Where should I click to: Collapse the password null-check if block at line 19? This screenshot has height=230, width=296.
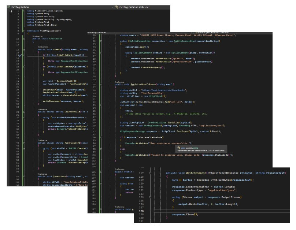click(x=24, y=67)
